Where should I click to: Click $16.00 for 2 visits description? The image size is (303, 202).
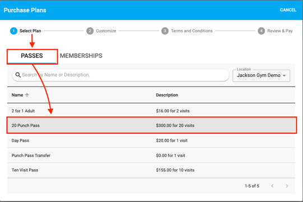pyautogui.click(x=173, y=111)
